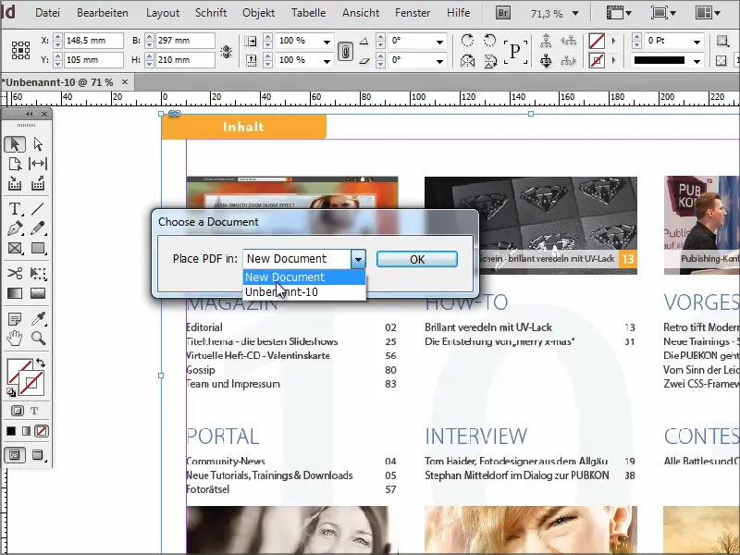Select the Scissors tool
Screen dimensions: 740x555
pos(15,273)
